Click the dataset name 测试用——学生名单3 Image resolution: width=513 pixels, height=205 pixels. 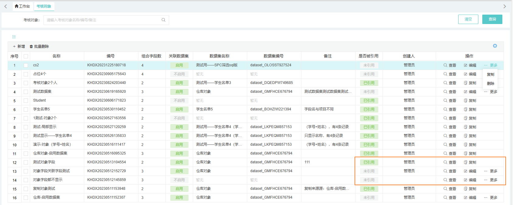click(x=213, y=83)
